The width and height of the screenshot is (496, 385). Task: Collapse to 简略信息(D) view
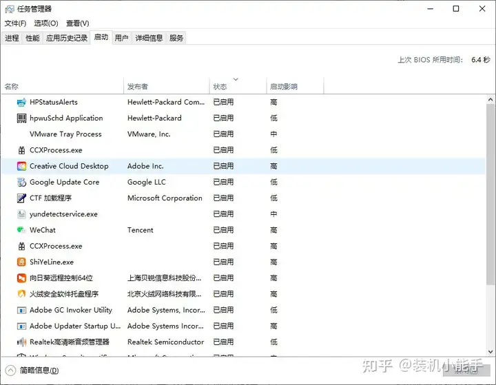(32, 371)
